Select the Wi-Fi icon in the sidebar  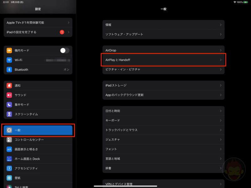[x=9, y=60]
